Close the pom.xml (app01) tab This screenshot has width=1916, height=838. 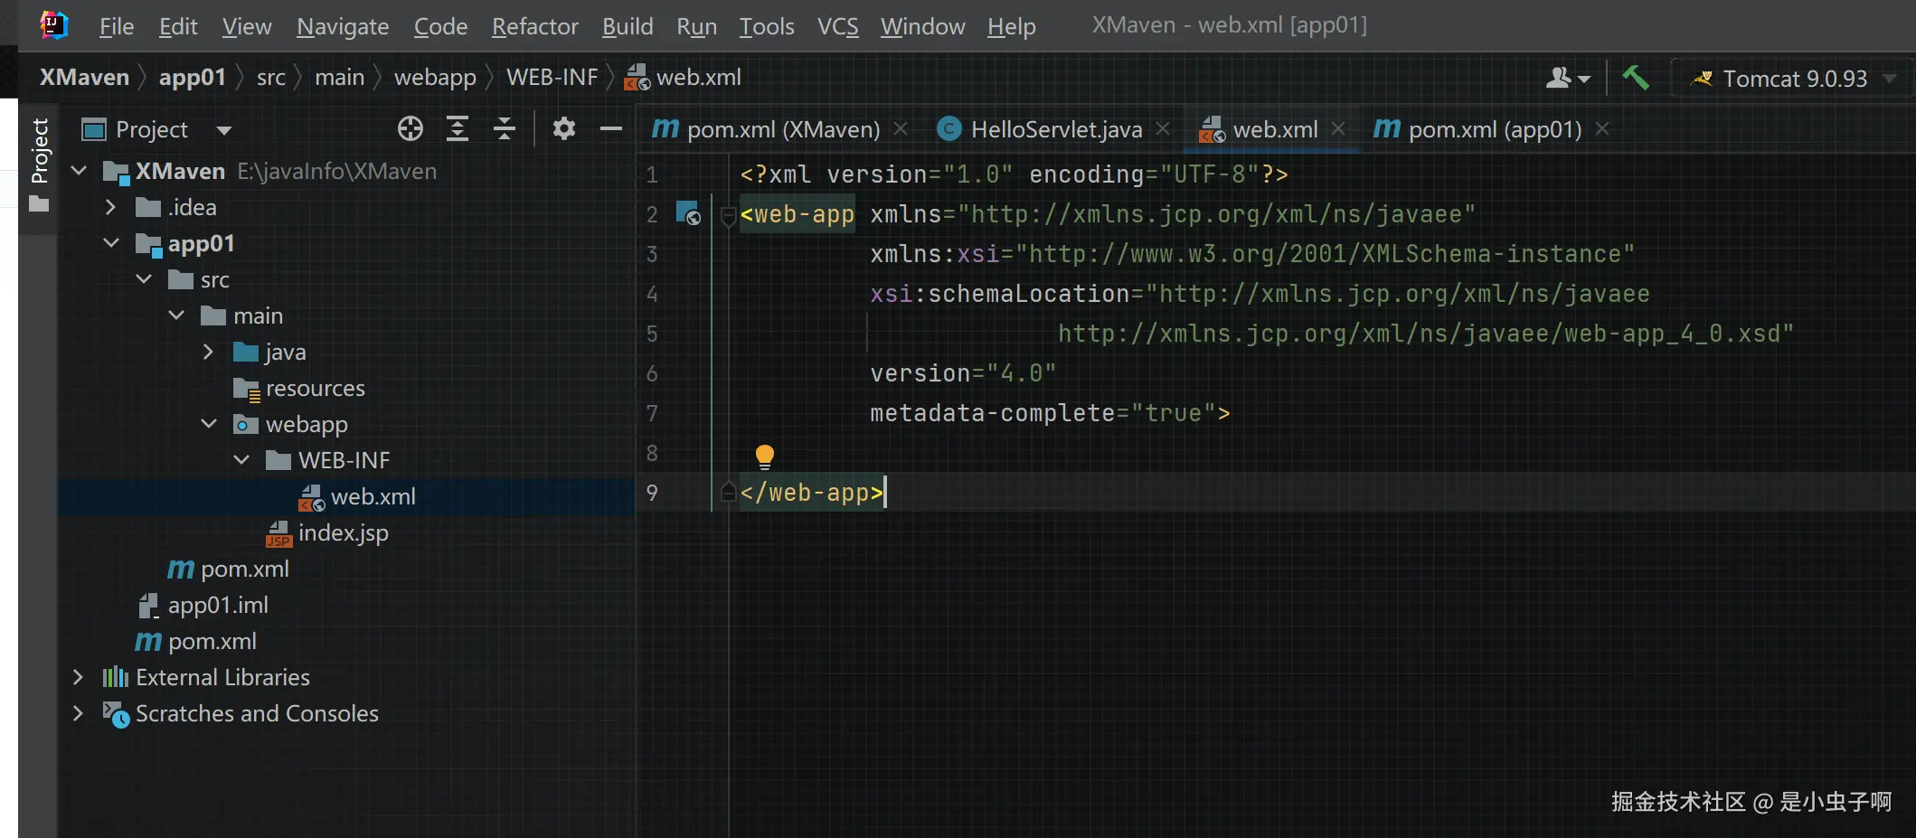1602,129
